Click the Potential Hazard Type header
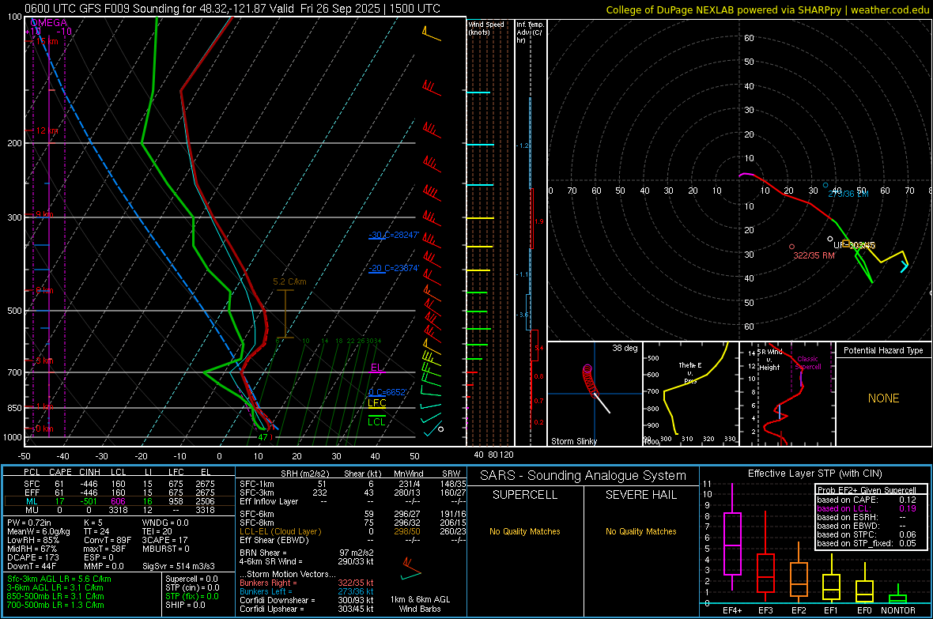 (x=883, y=350)
